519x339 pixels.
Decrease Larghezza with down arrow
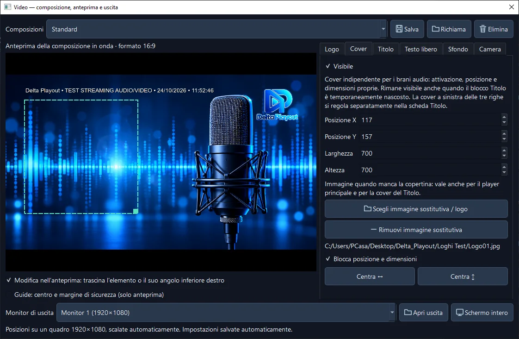[x=504, y=156]
